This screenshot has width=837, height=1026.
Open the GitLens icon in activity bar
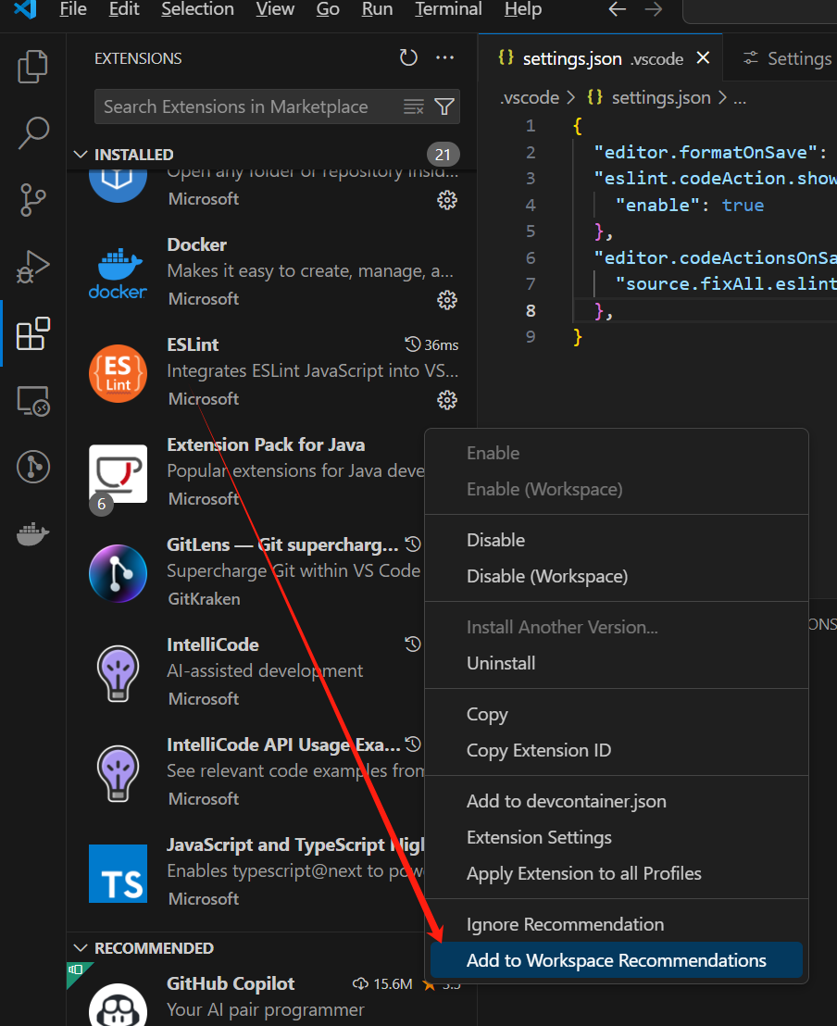tap(33, 468)
